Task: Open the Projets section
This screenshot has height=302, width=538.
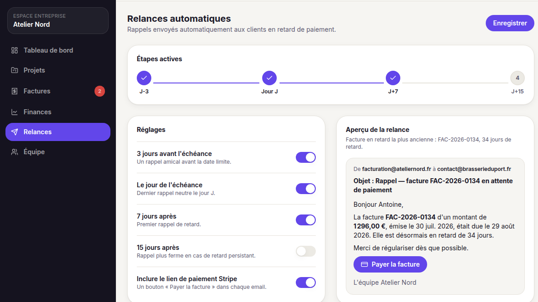Action: (58, 70)
